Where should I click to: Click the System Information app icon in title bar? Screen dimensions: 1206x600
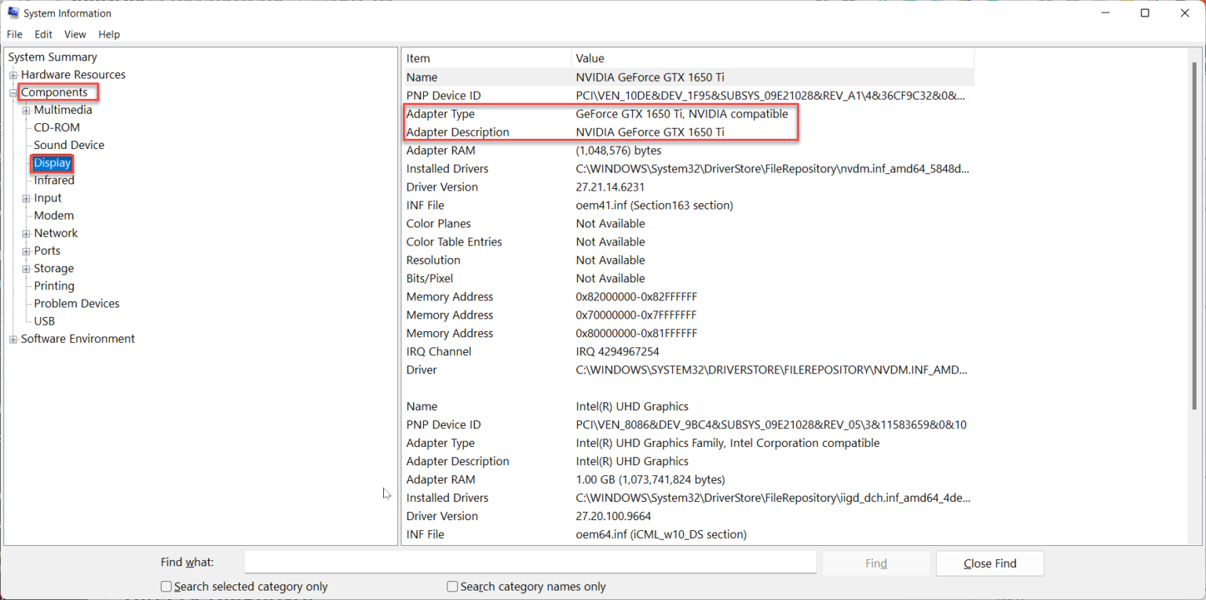coord(13,13)
